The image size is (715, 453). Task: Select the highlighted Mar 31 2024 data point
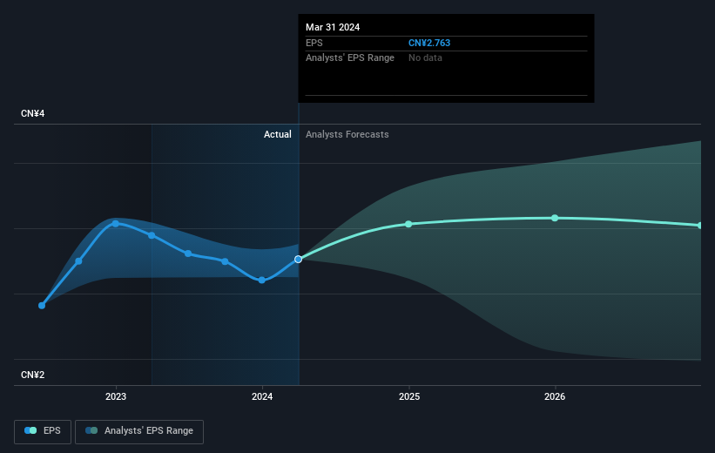298,259
